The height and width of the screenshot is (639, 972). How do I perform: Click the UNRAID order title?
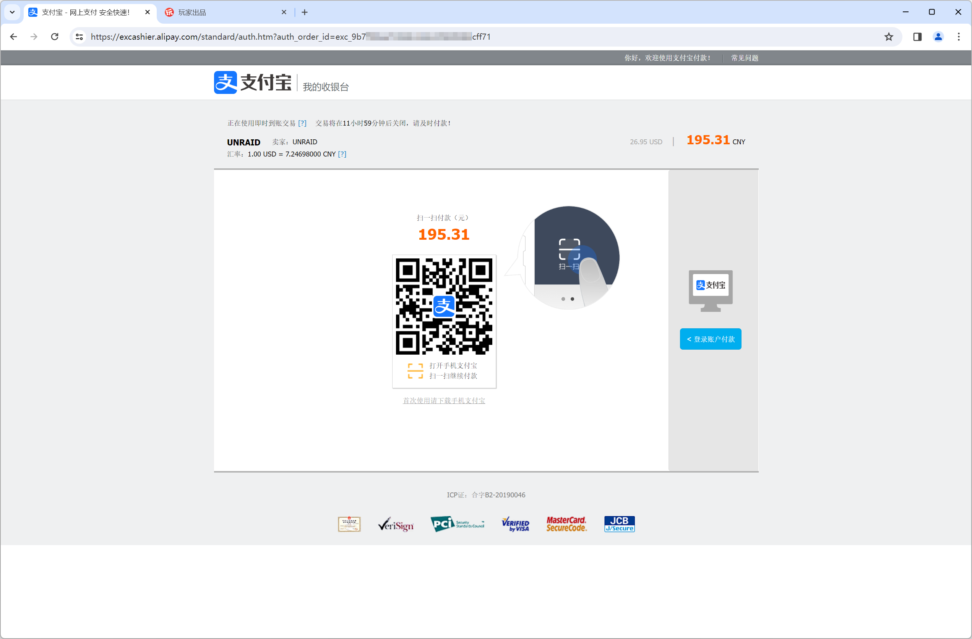(243, 142)
